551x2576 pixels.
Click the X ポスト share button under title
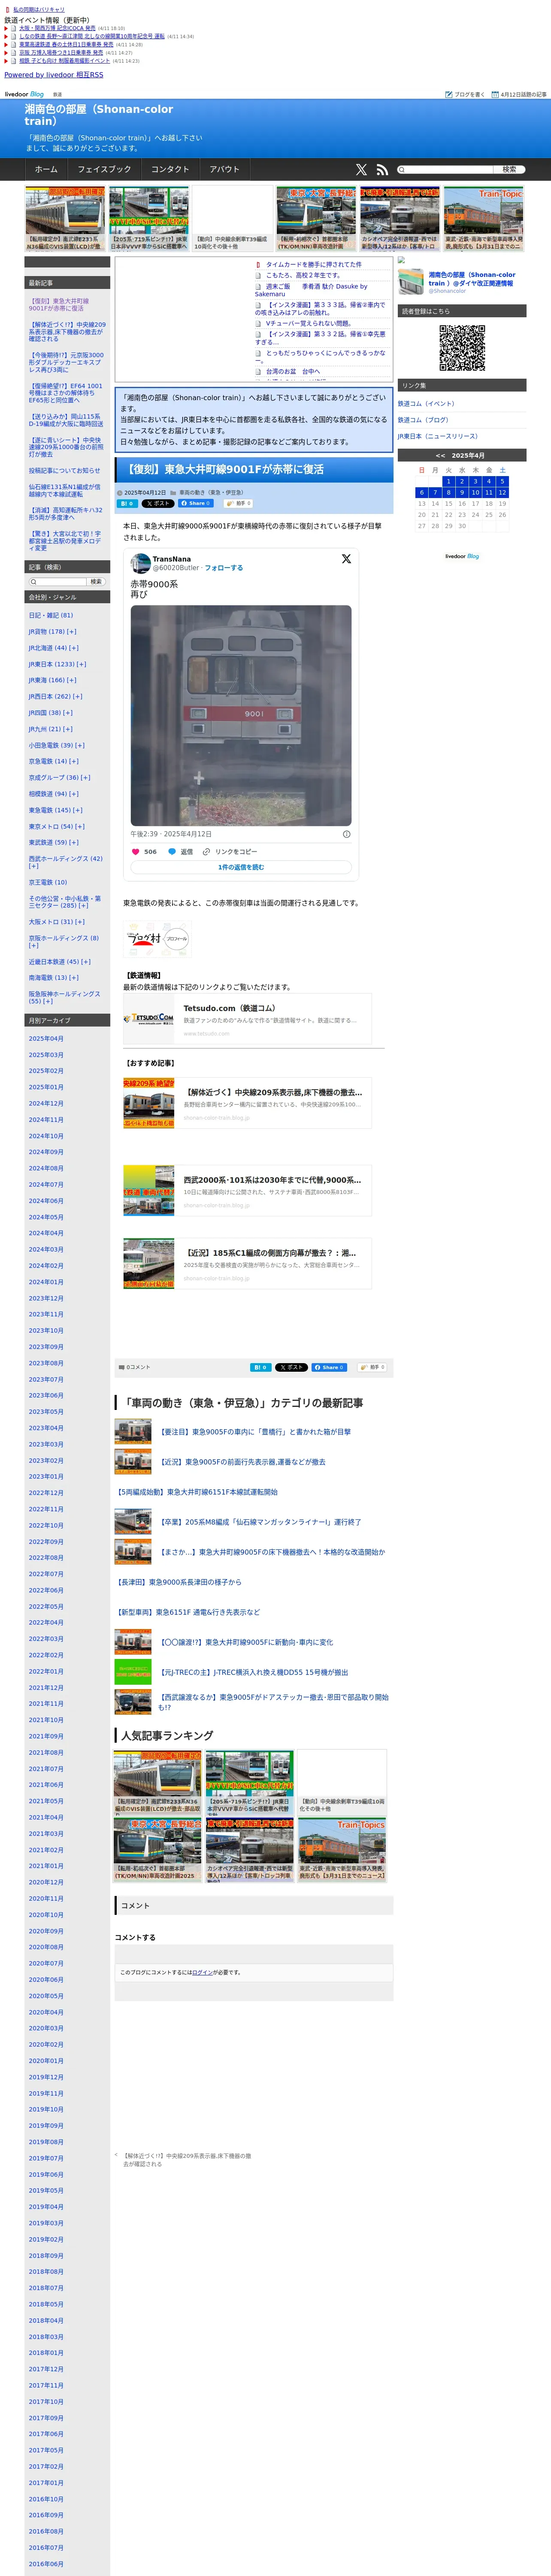158,504
